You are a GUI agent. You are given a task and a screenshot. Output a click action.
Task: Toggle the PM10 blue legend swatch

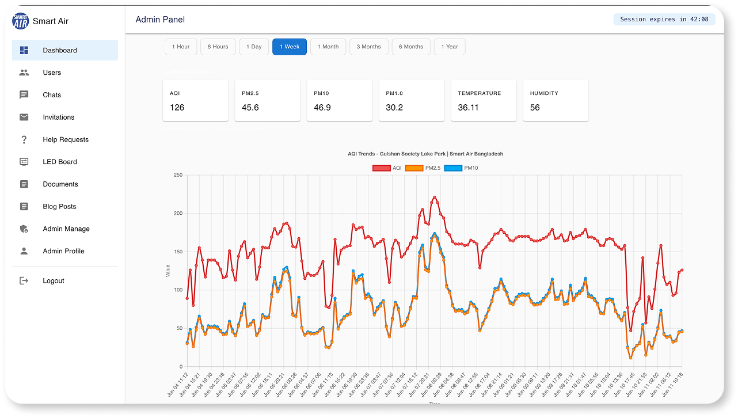[x=454, y=168]
